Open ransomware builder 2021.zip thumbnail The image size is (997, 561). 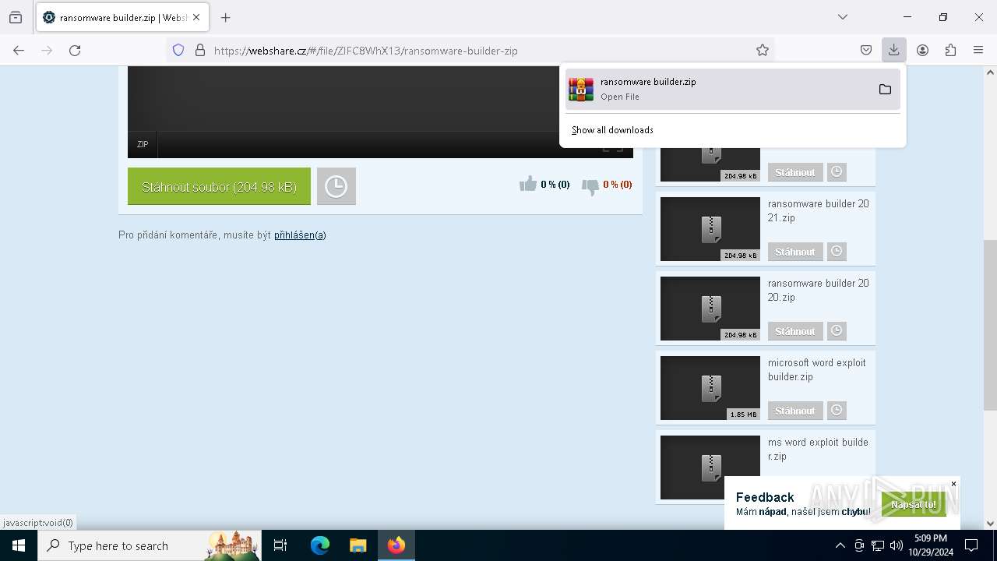click(710, 229)
